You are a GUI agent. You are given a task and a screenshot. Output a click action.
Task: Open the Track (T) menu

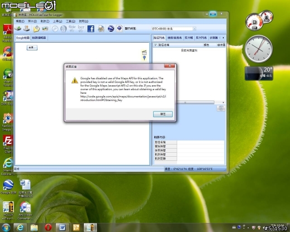click(x=45, y=21)
